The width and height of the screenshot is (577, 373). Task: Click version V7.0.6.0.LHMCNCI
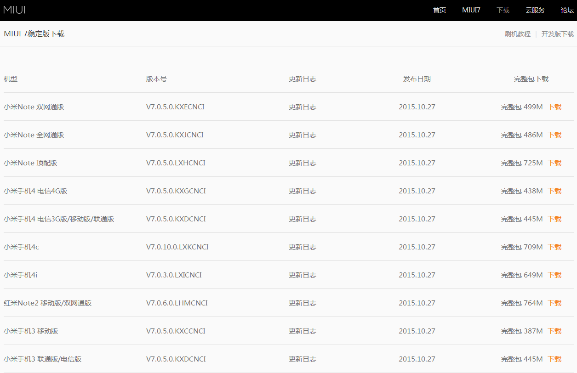[x=177, y=303]
